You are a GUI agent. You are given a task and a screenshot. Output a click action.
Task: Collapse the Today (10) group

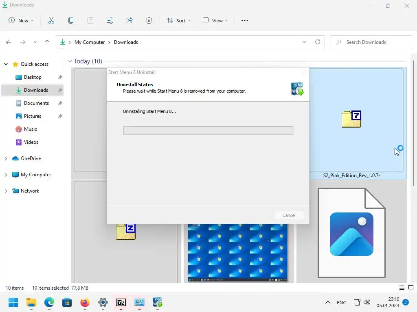point(70,61)
